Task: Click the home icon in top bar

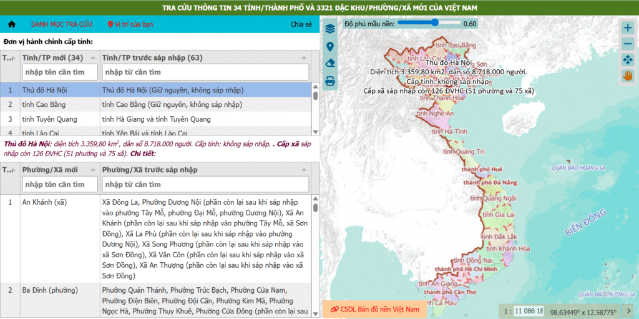Action: click(11, 24)
